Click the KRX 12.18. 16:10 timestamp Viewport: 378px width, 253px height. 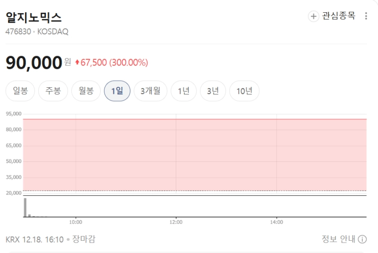click(34, 239)
